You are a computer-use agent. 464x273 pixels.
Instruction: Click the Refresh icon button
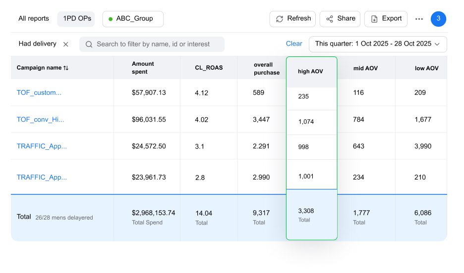(280, 19)
